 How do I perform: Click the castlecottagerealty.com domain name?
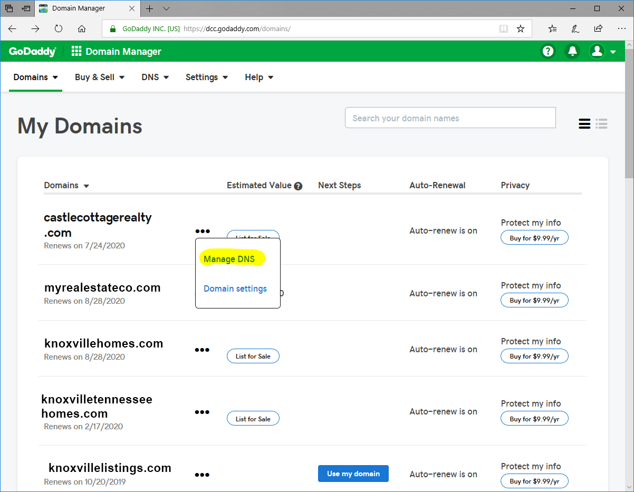tap(98, 225)
